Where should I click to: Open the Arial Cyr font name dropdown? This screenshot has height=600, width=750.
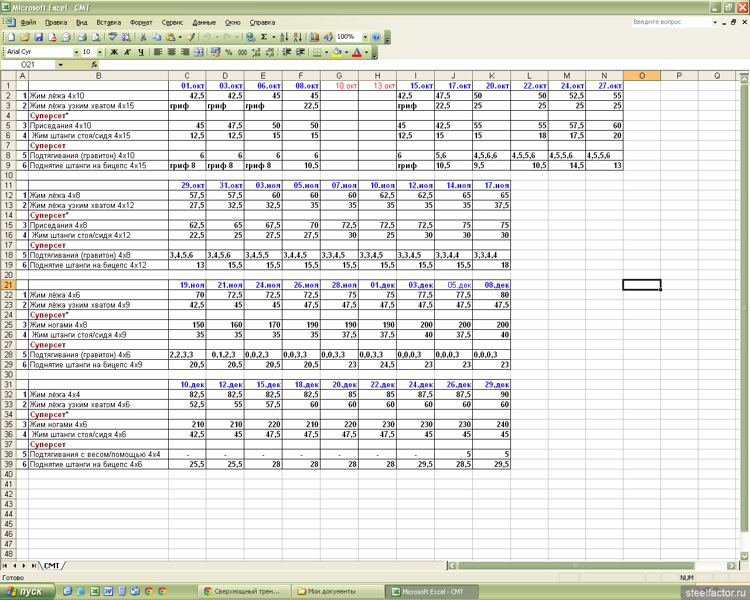[x=76, y=52]
